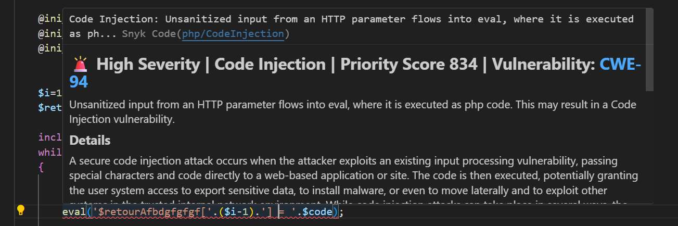This screenshot has width=678, height=226.
Task: Click the hover popup scrollbar thumb
Action: (649, 49)
